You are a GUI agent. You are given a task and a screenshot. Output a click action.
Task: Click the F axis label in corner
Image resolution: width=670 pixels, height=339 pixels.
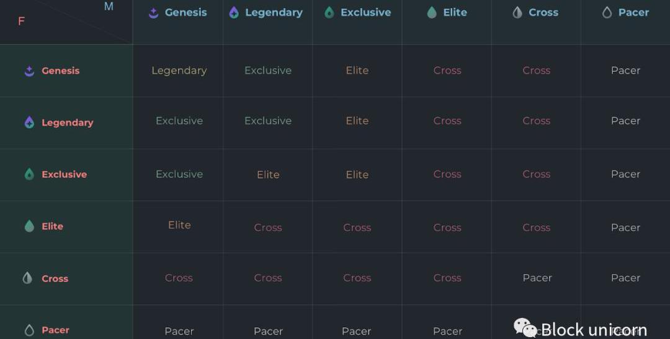coord(21,21)
